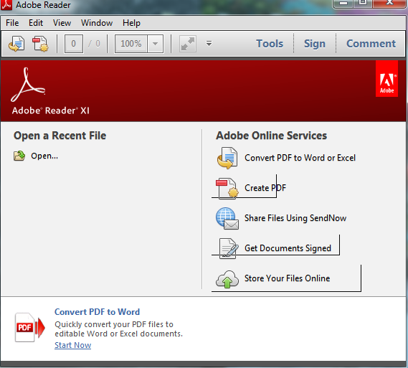Minimize the Adobe Reader window
This screenshot has width=408, height=368.
click(343, 3)
